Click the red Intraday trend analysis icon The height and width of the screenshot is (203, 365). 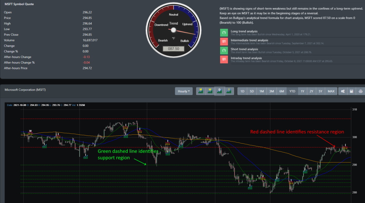224,59
